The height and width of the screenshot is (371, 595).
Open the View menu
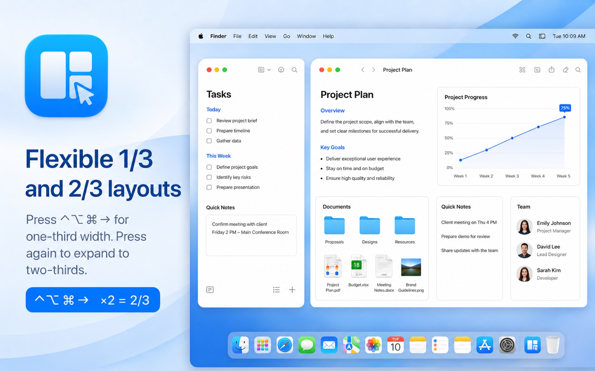(270, 36)
